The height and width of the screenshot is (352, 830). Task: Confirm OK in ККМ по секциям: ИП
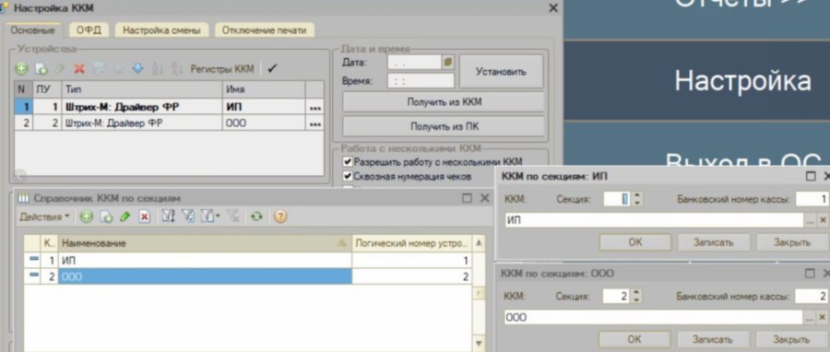634,242
